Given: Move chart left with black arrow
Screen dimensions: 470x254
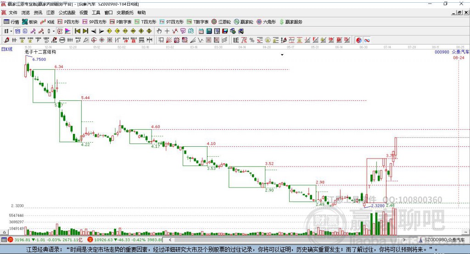Looking at the screenshot, I should point(94,31).
